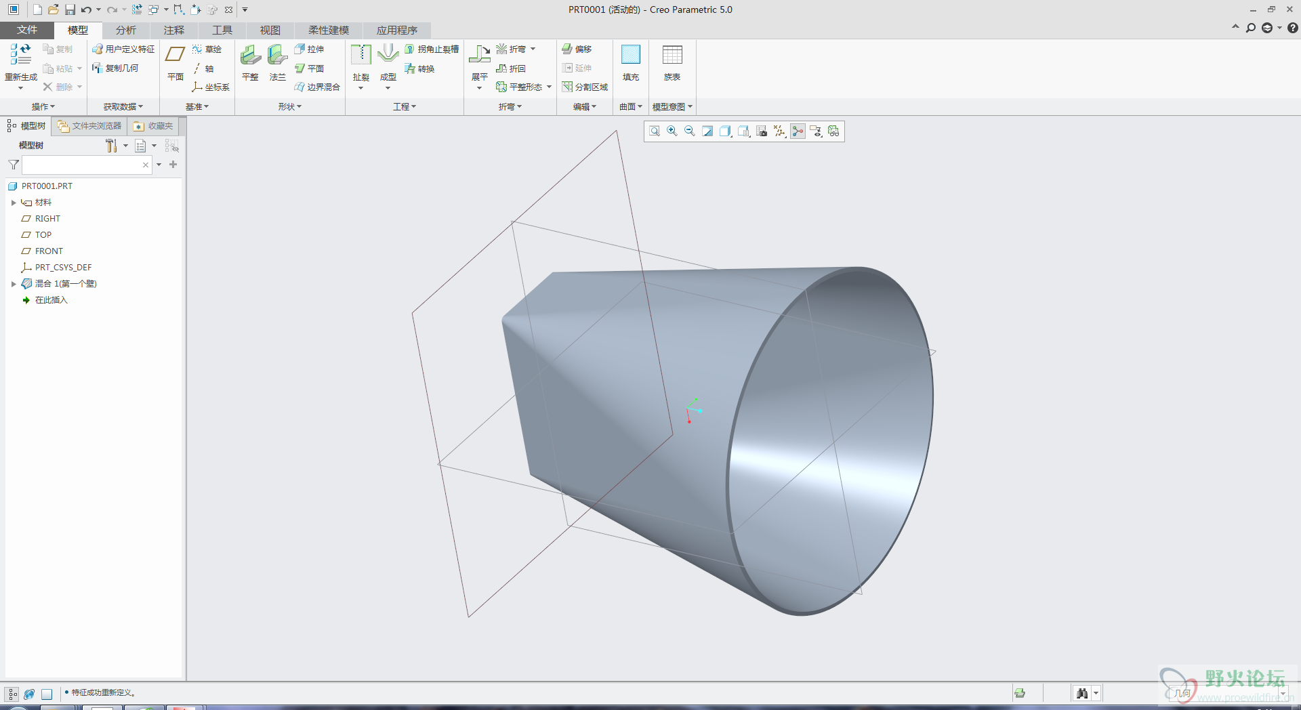This screenshot has width=1301, height=710.
Task: Click the Bend Back tool
Action: click(511, 68)
